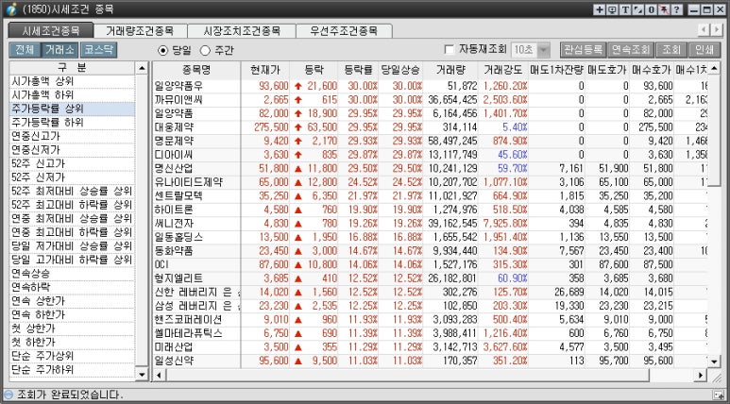The image size is (730, 404).
Task: Click the 종목명 column header
Action: click(196, 70)
